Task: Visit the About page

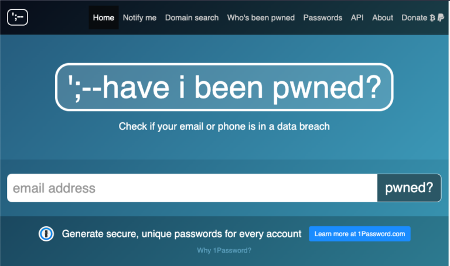Action: pos(383,18)
